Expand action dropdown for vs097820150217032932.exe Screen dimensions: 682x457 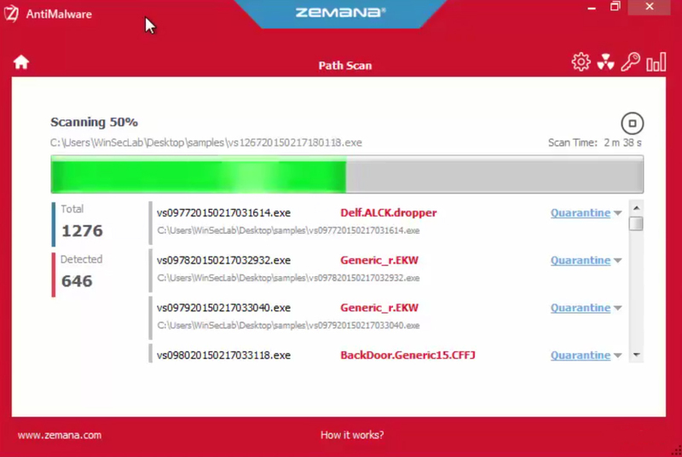coord(617,260)
